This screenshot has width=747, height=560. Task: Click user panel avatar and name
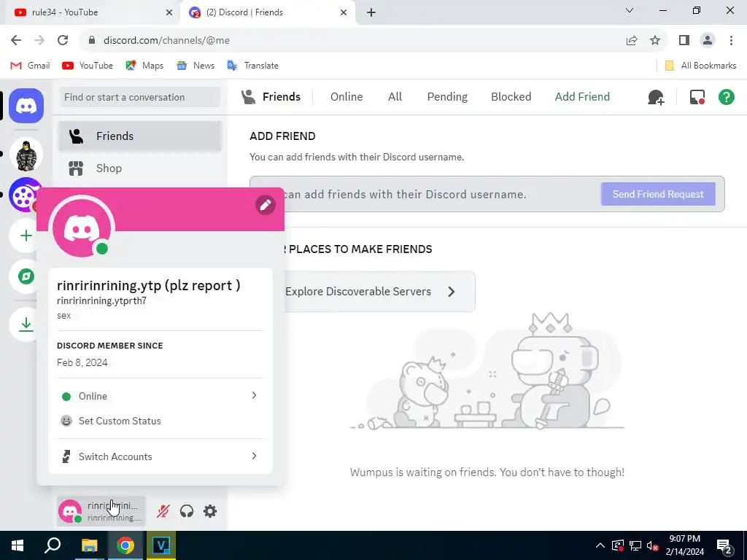click(x=101, y=511)
